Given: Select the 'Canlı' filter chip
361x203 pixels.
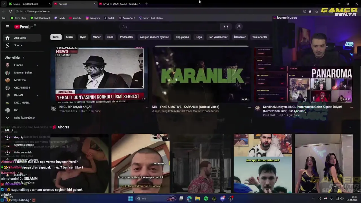Looking at the screenshot, I should click(x=110, y=37).
